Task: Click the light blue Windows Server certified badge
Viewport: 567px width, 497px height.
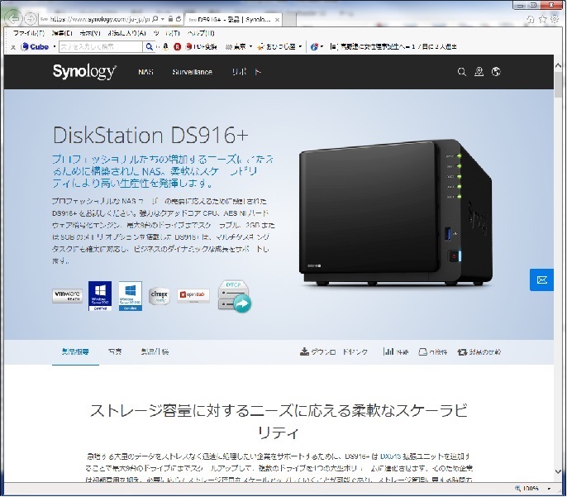Action: (x=131, y=296)
